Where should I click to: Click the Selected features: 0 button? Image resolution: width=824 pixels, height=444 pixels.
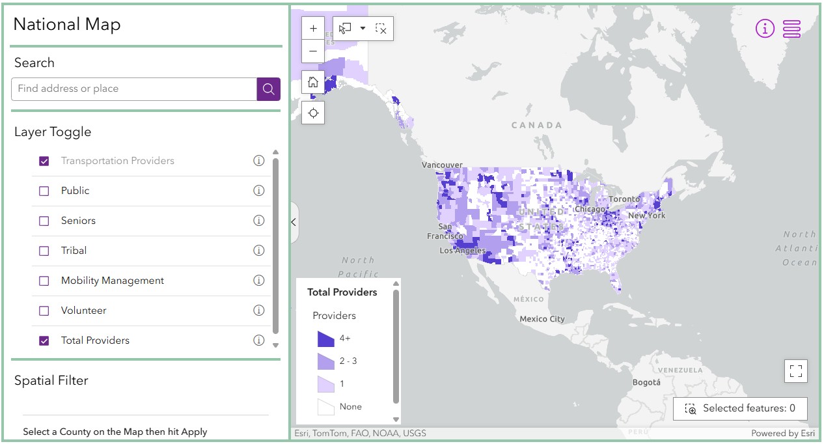740,409
